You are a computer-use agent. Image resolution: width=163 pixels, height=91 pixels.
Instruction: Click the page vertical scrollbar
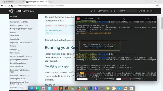pos(162,23)
